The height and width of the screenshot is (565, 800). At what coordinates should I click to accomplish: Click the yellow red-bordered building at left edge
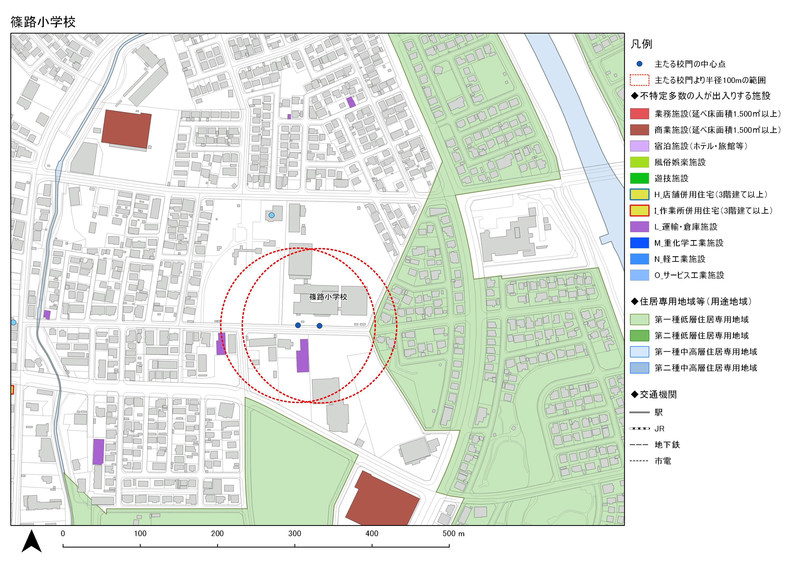point(12,389)
